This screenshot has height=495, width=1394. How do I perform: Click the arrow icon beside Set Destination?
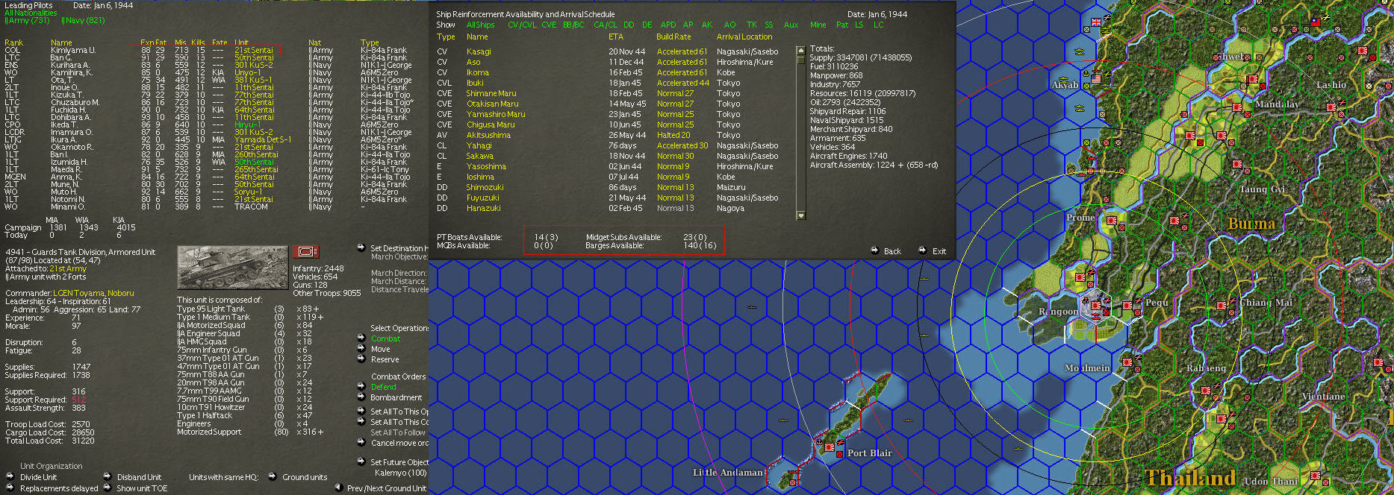coord(361,248)
